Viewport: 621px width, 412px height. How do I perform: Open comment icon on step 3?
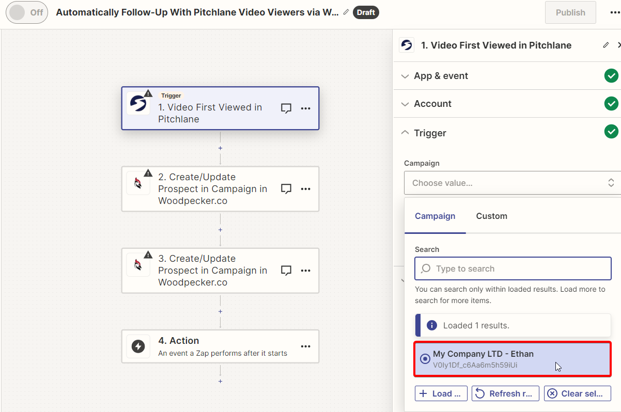click(x=286, y=271)
